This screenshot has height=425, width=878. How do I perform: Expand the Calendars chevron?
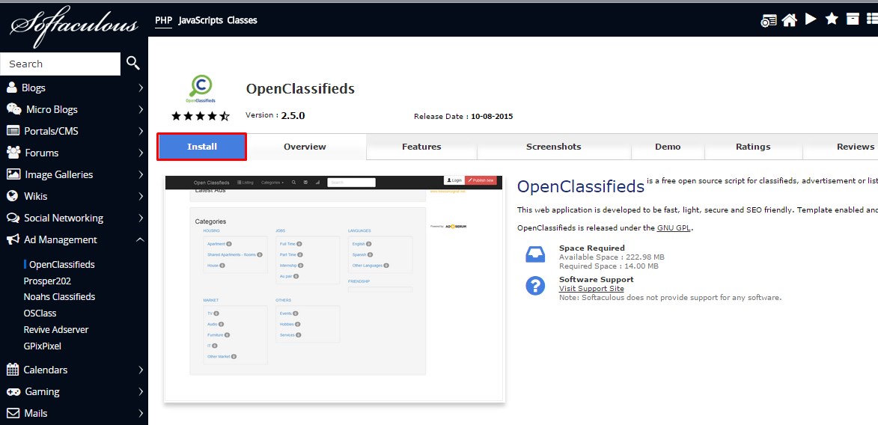coord(140,370)
